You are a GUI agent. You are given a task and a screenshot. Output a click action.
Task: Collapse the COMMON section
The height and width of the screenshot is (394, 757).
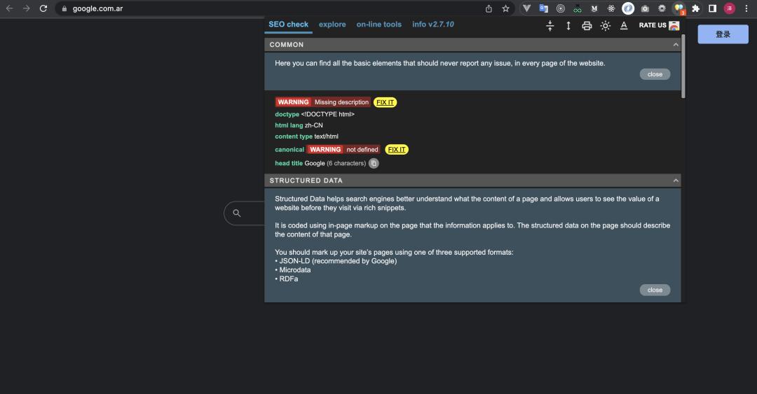coord(676,45)
